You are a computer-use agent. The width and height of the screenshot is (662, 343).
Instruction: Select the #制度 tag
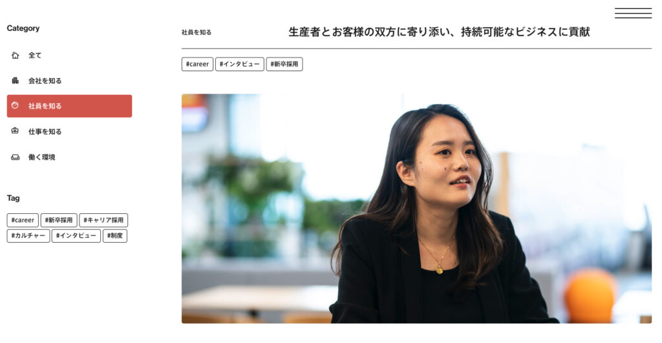coord(115,235)
